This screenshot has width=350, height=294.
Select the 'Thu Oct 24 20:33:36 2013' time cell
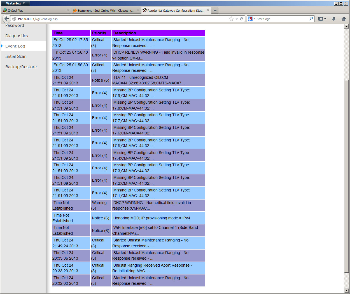(x=71, y=255)
